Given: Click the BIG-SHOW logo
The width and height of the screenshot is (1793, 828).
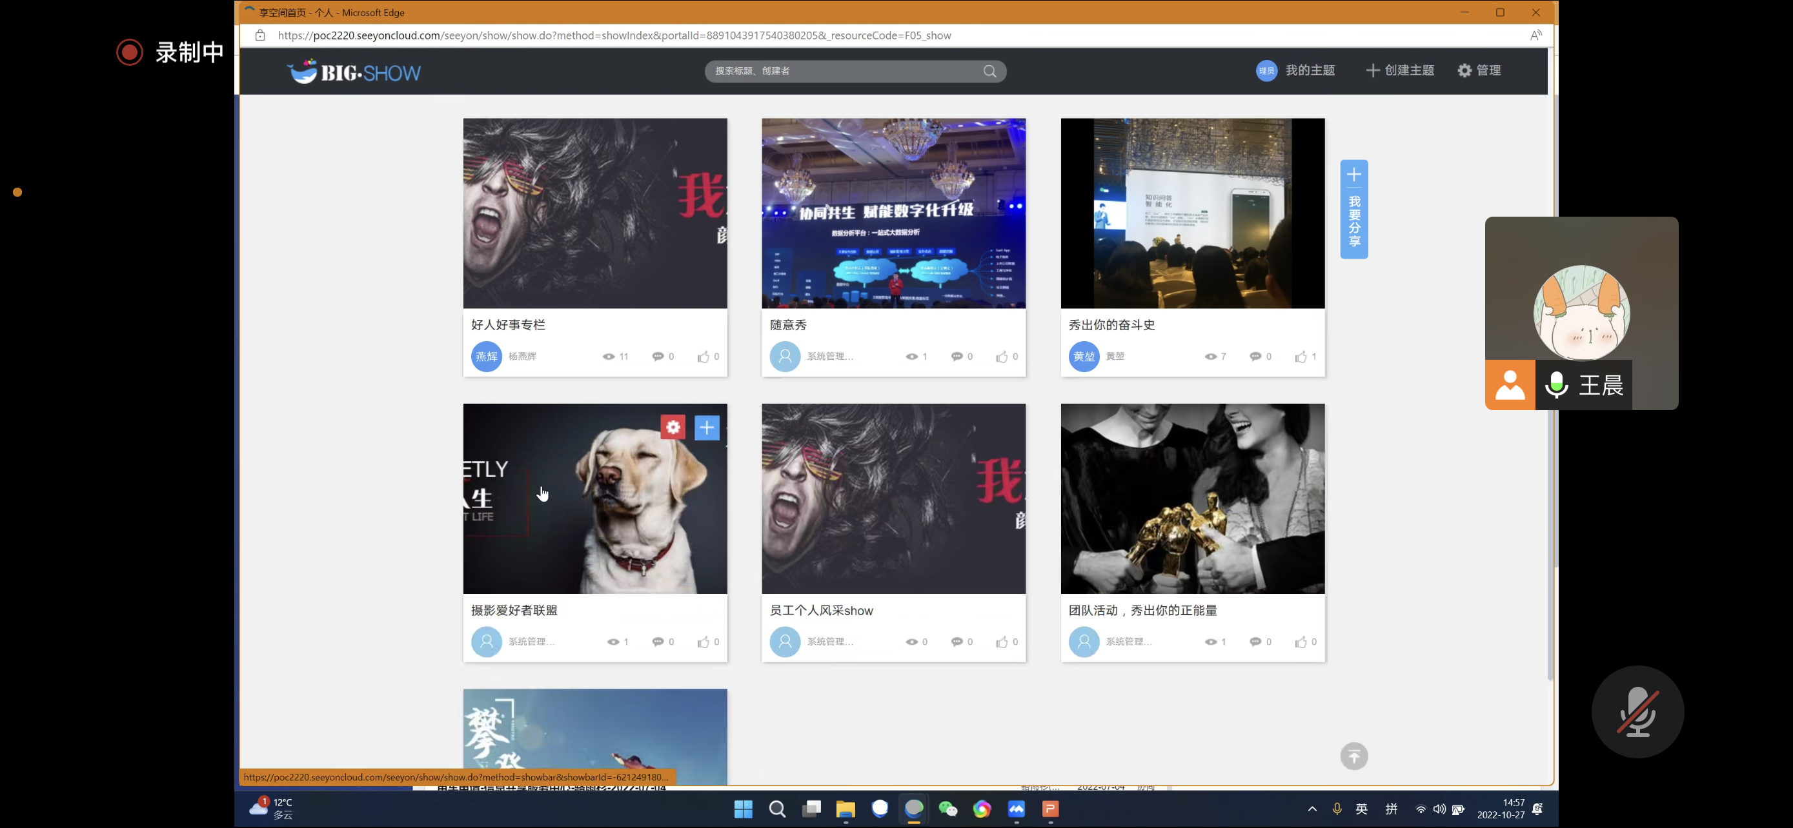Looking at the screenshot, I should (354, 71).
